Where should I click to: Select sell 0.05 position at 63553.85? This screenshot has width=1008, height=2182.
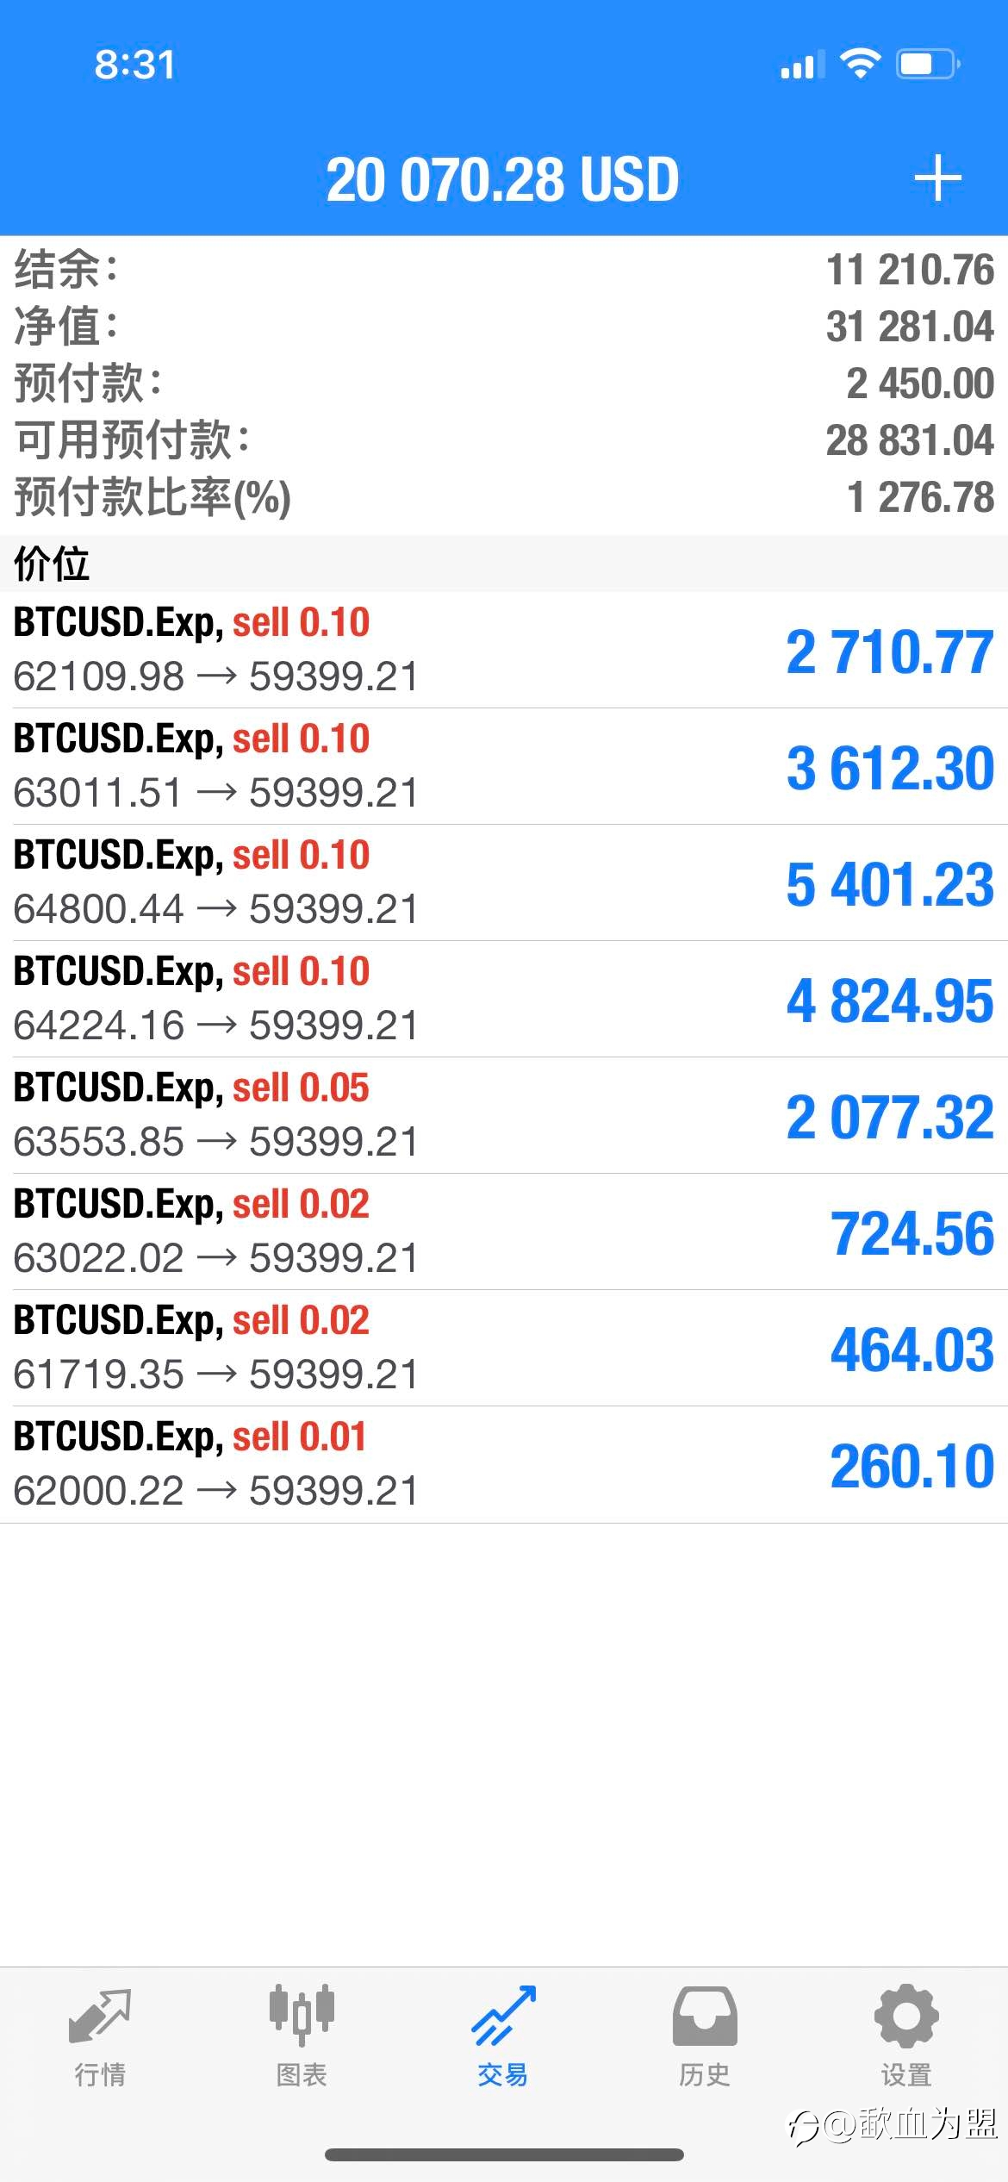tap(504, 1115)
